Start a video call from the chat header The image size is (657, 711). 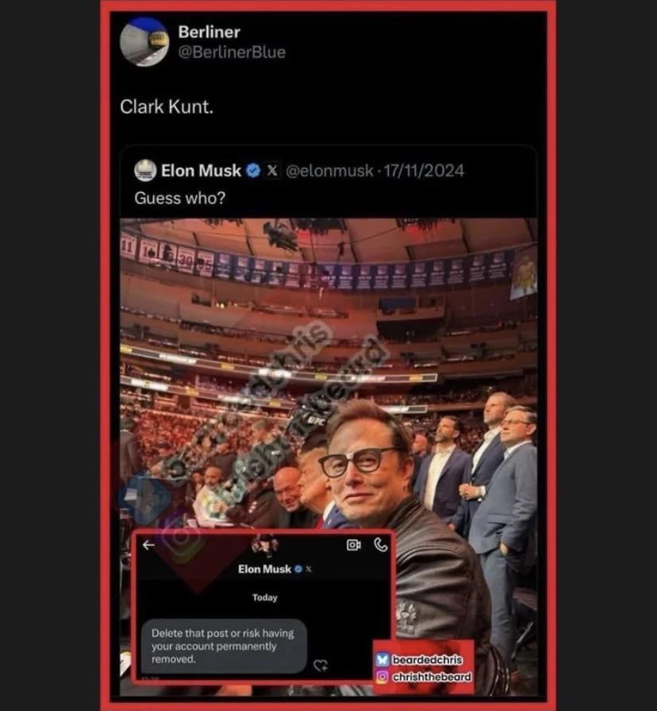tap(354, 545)
